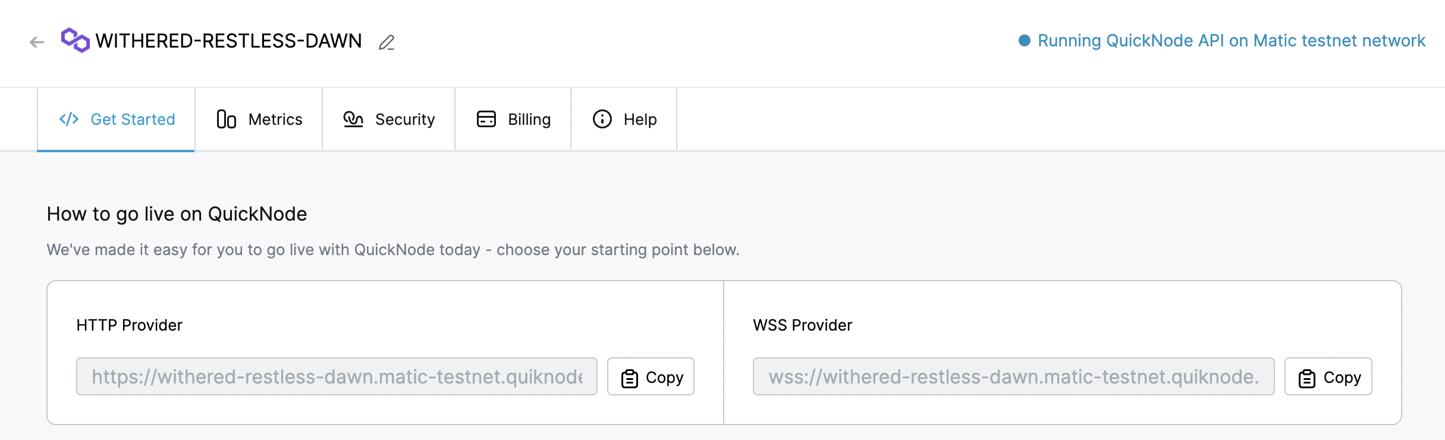This screenshot has height=440, width=1445.
Task: Copy the WSS Provider URL
Action: (1328, 377)
